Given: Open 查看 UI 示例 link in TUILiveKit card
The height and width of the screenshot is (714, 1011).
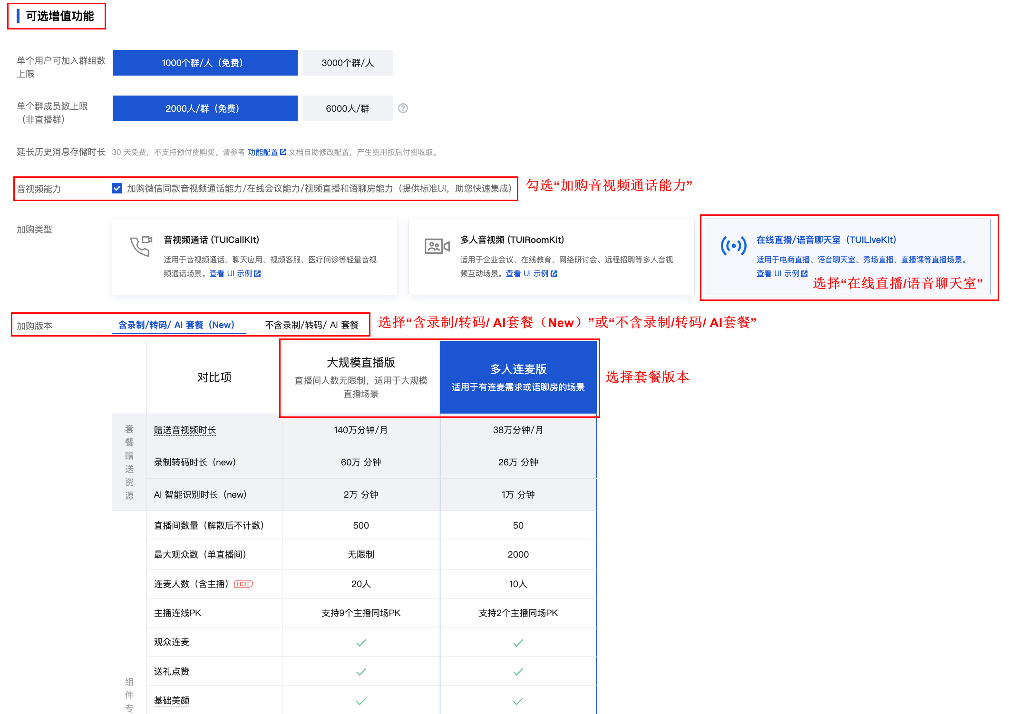Looking at the screenshot, I should (782, 273).
